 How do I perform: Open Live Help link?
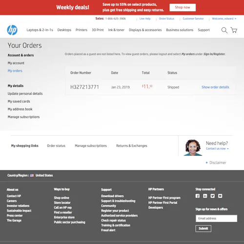pos(145,19)
